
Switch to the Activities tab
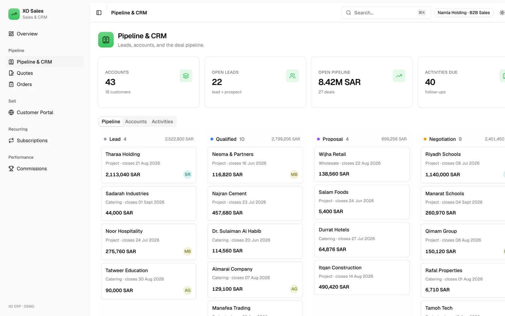click(x=162, y=122)
